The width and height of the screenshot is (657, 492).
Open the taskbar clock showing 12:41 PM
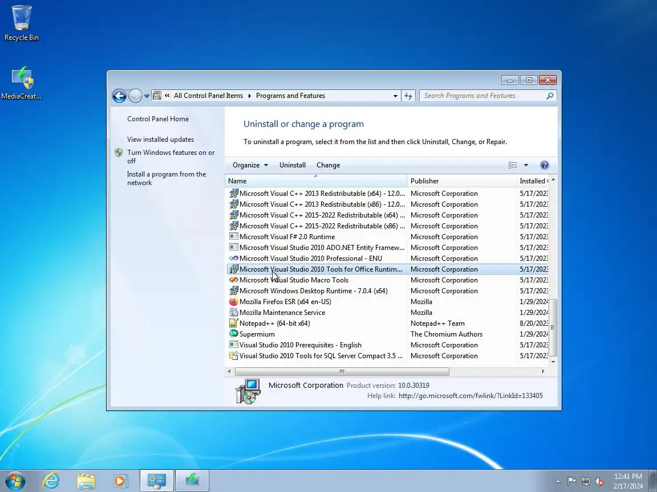click(x=628, y=481)
